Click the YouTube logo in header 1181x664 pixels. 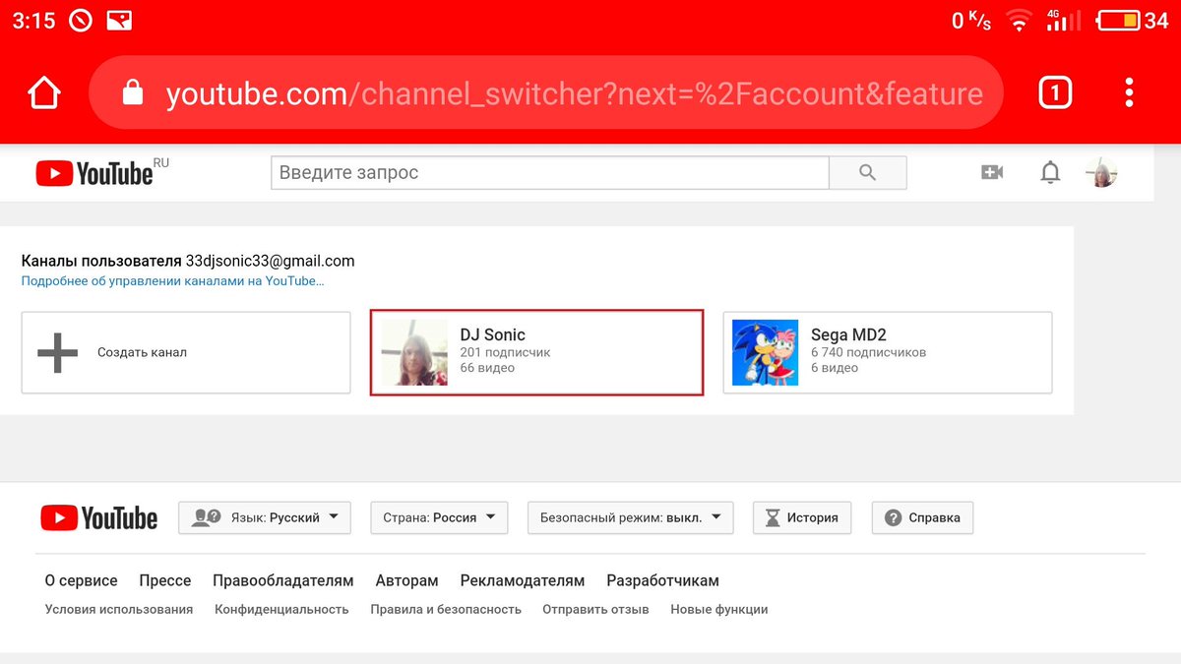pos(95,174)
